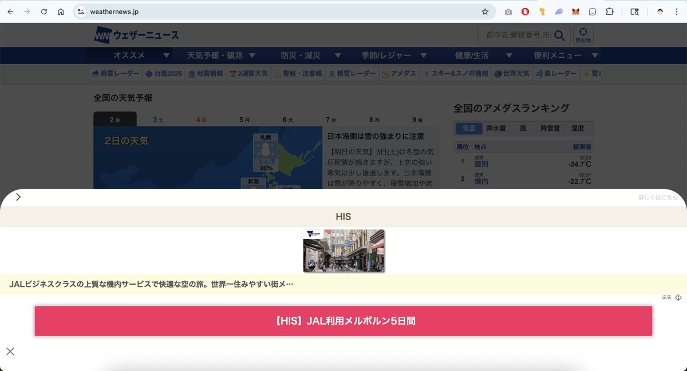Bookmark this page with the star icon
The width and height of the screenshot is (687, 371).
[x=485, y=11]
